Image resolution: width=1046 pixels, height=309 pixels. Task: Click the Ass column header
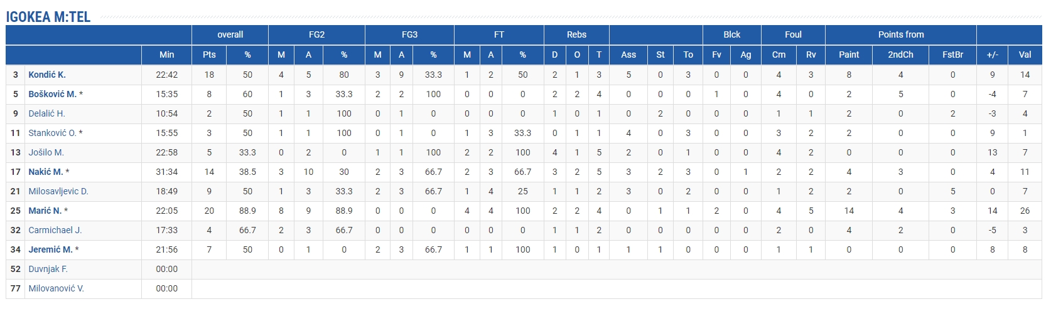point(628,55)
